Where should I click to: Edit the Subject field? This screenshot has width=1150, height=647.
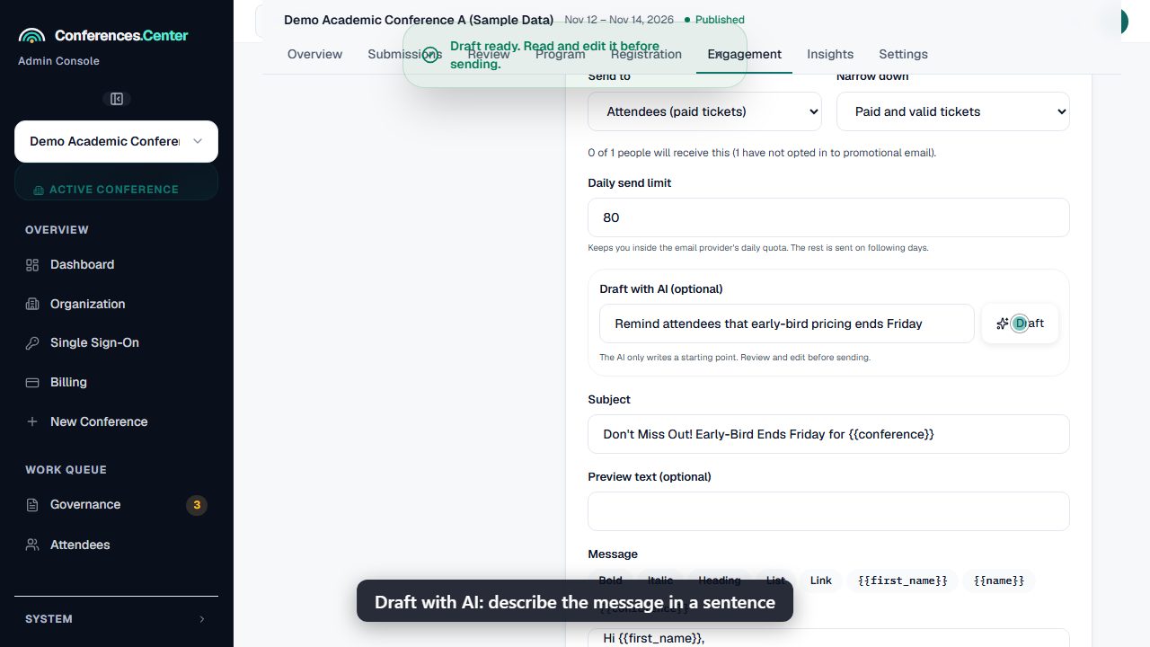tap(828, 434)
